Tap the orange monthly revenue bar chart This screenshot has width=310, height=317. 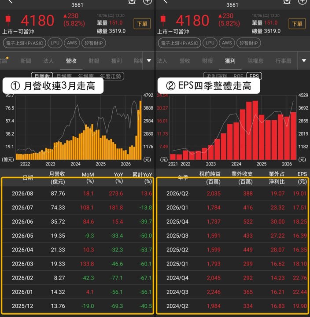(79, 127)
